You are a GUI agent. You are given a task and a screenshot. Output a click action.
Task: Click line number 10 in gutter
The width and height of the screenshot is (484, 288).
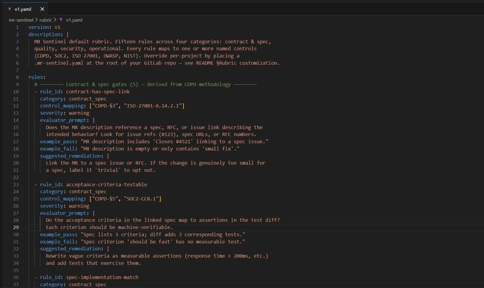[x=16, y=91]
